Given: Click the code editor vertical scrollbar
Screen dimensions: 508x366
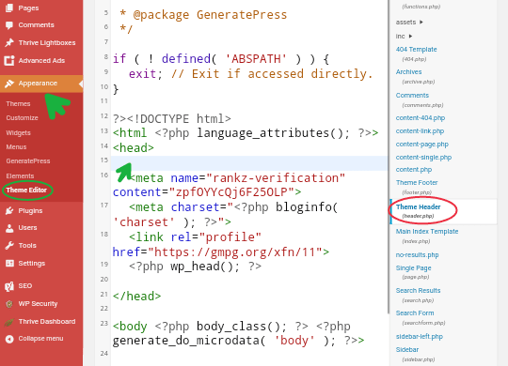Looking at the screenshot, I should 389,157.
